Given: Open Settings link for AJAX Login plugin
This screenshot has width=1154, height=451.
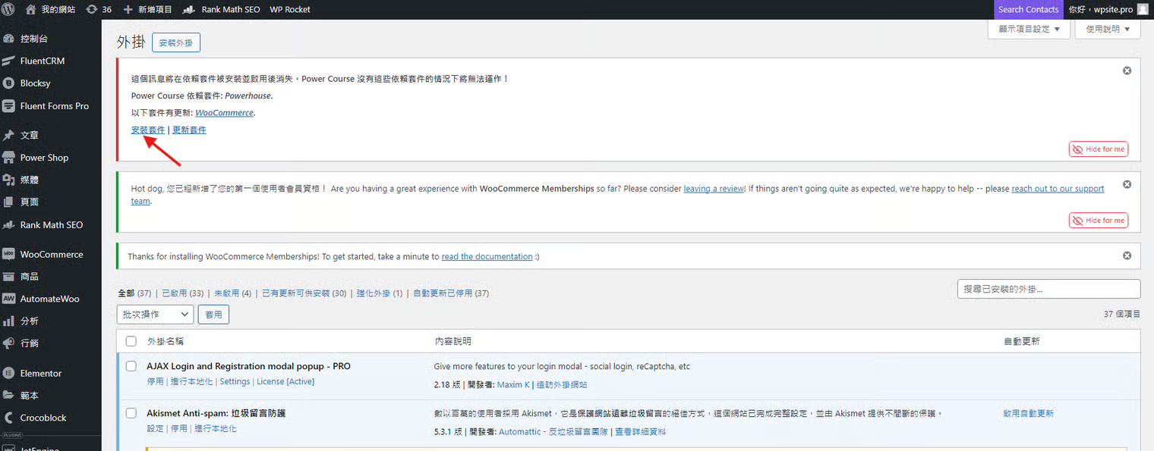Looking at the screenshot, I should click(x=235, y=382).
